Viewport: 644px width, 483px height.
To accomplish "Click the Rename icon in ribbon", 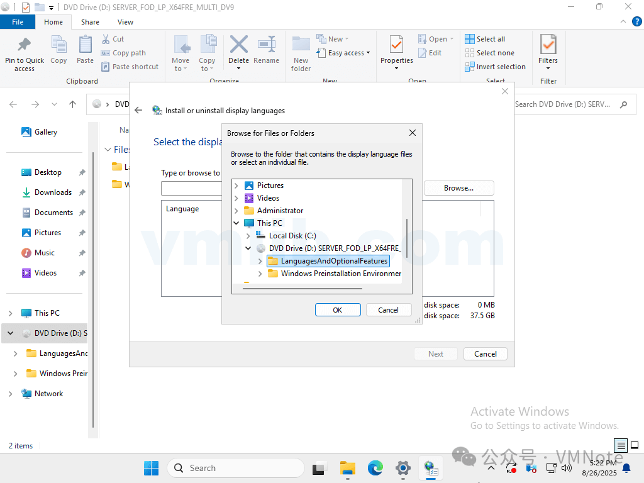I will [266, 47].
